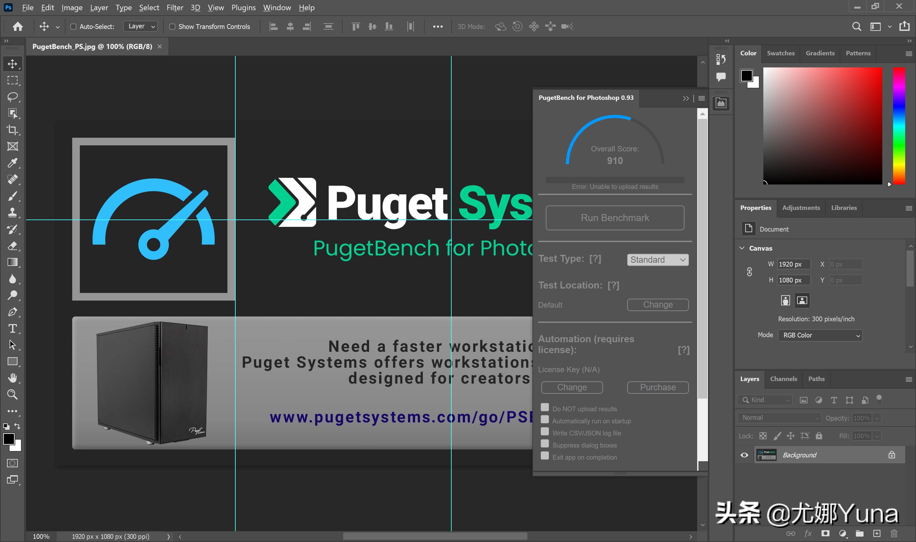Select the Lasso tool
This screenshot has height=542, width=916.
12,97
